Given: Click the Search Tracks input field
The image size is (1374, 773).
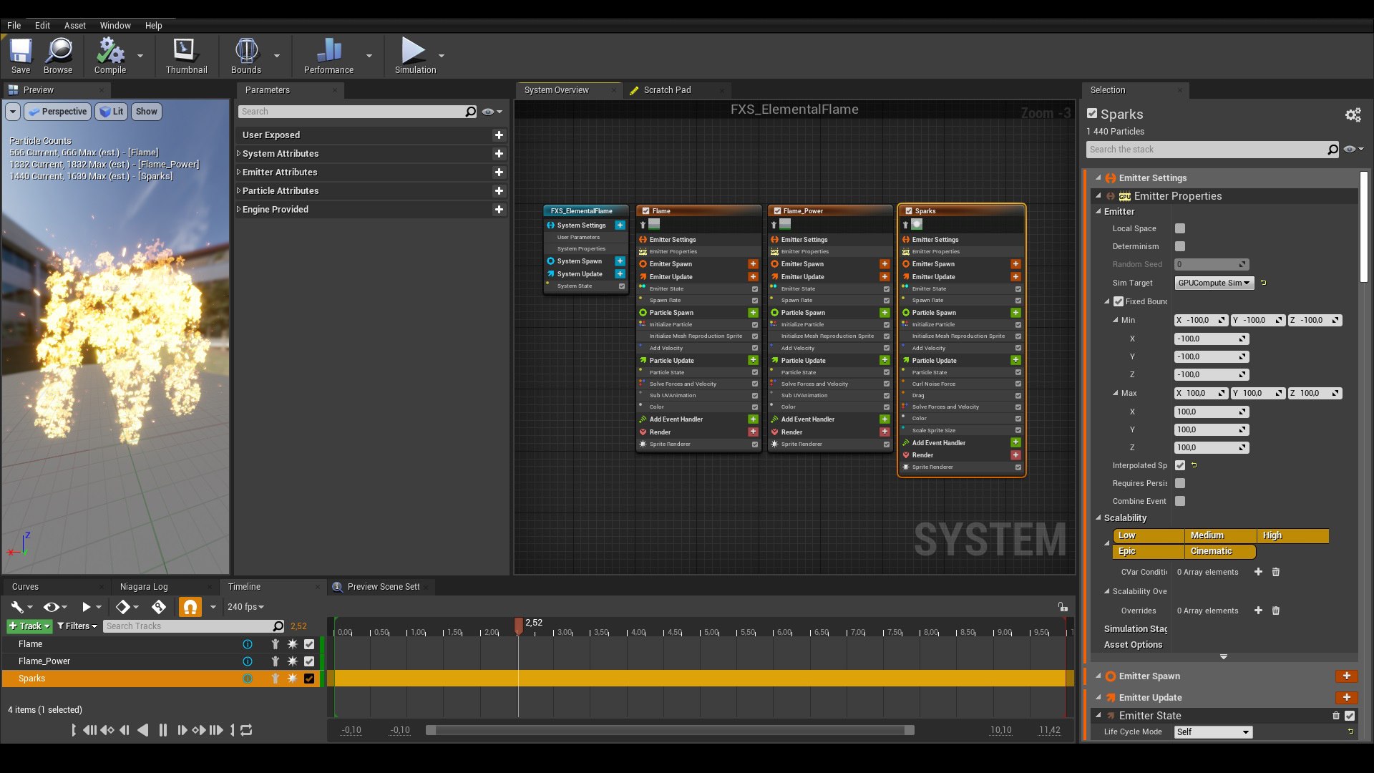Looking at the screenshot, I should pos(187,626).
